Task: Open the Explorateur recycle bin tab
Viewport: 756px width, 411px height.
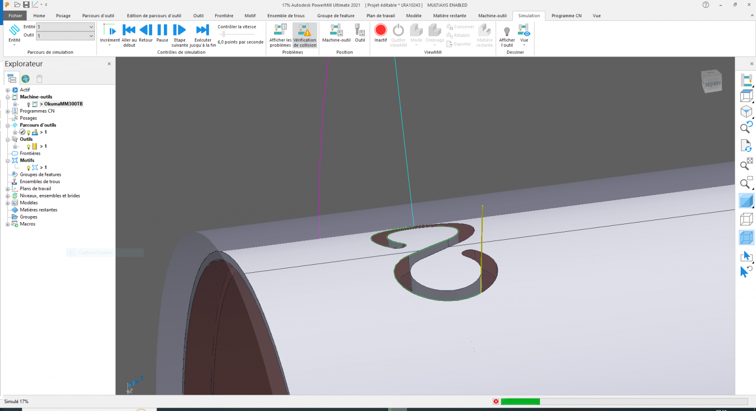Action: pyautogui.click(x=39, y=79)
